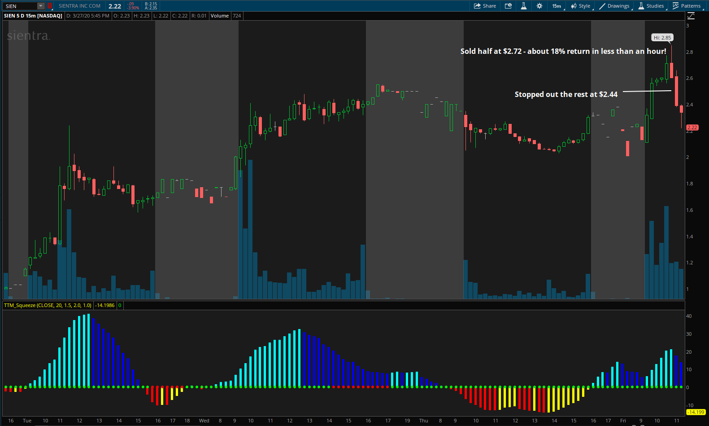Click the Share button
This screenshot has width=709, height=426.
coord(485,6)
